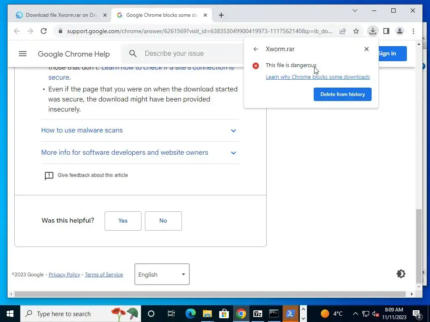The height and width of the screenshot is (322, 430).
Task: Show hidden system tray icons
Action: pos(355,314)
